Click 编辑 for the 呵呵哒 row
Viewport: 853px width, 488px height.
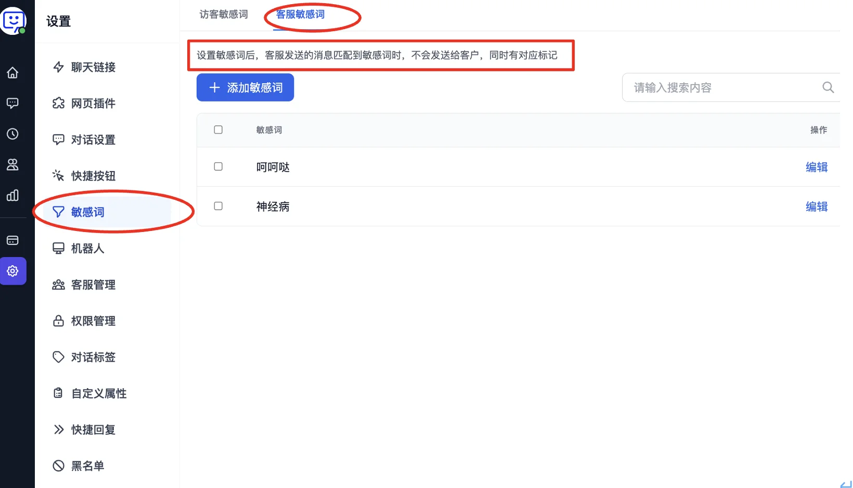(816, 167)
